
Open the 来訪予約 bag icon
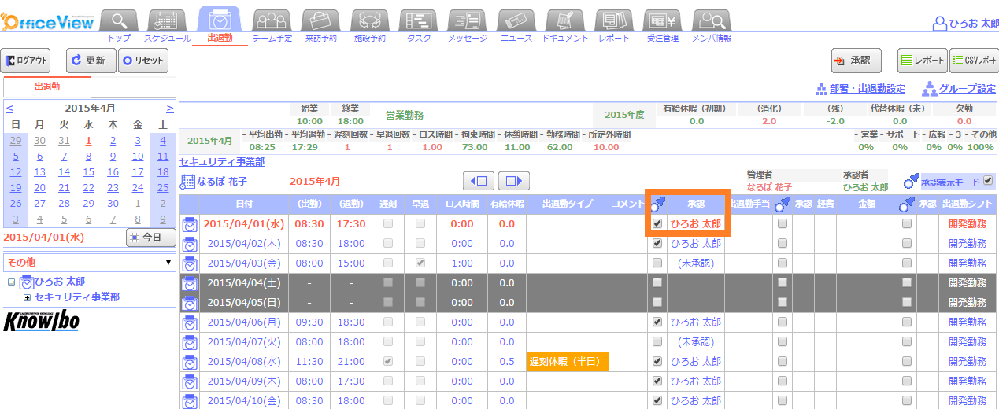(x=320, y=20)
